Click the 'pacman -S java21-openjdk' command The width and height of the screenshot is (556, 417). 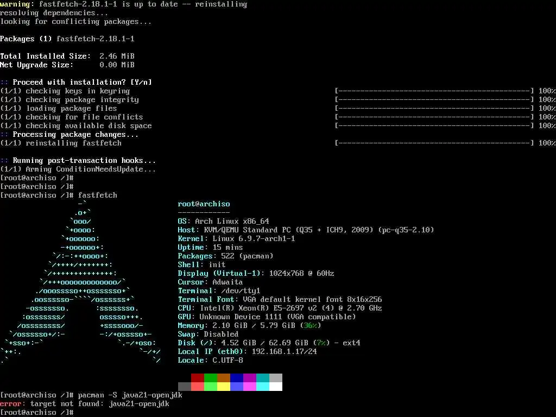point(130,395)
